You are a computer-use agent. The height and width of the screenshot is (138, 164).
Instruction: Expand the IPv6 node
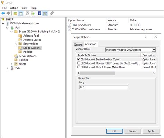coord(7,68)
